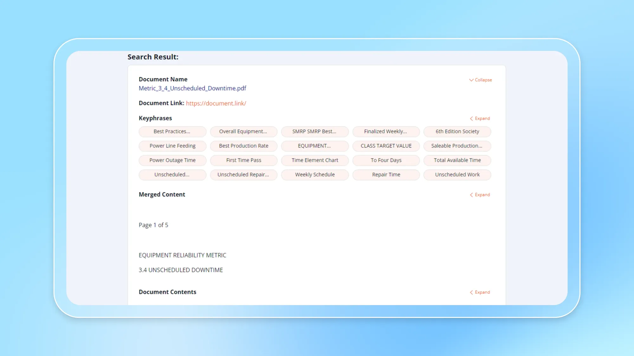Open Metric_3_4_Unscheduled_Downtime.pdf document link
The image size is (634, 356).
[x=192, y=88]
